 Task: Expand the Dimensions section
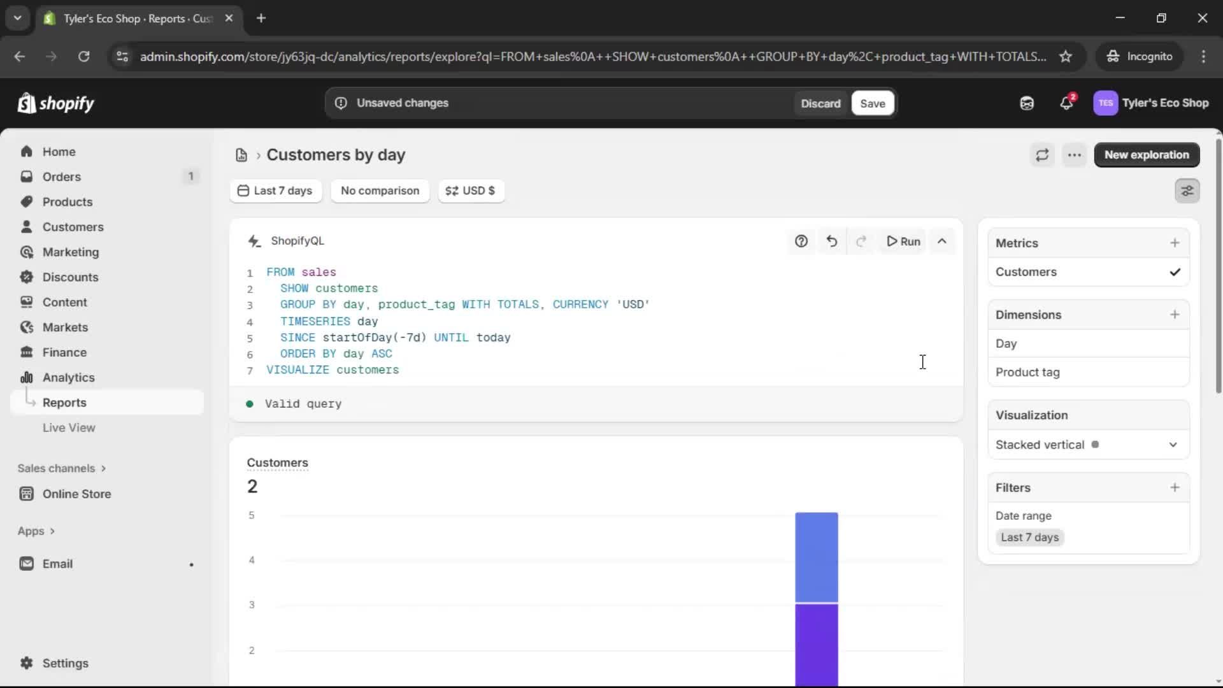[x=1175, y=314]
